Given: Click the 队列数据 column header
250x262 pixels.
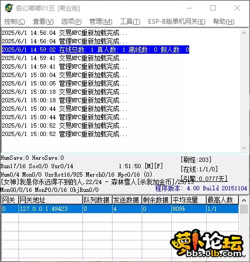Looking at the screenshot, I should click(x=97, y=200).
